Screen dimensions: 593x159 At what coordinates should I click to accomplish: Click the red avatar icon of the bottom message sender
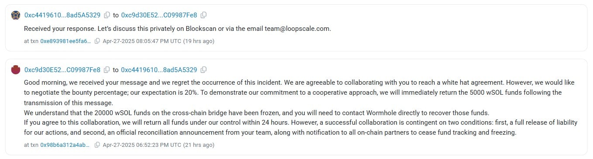pos(16,70)
